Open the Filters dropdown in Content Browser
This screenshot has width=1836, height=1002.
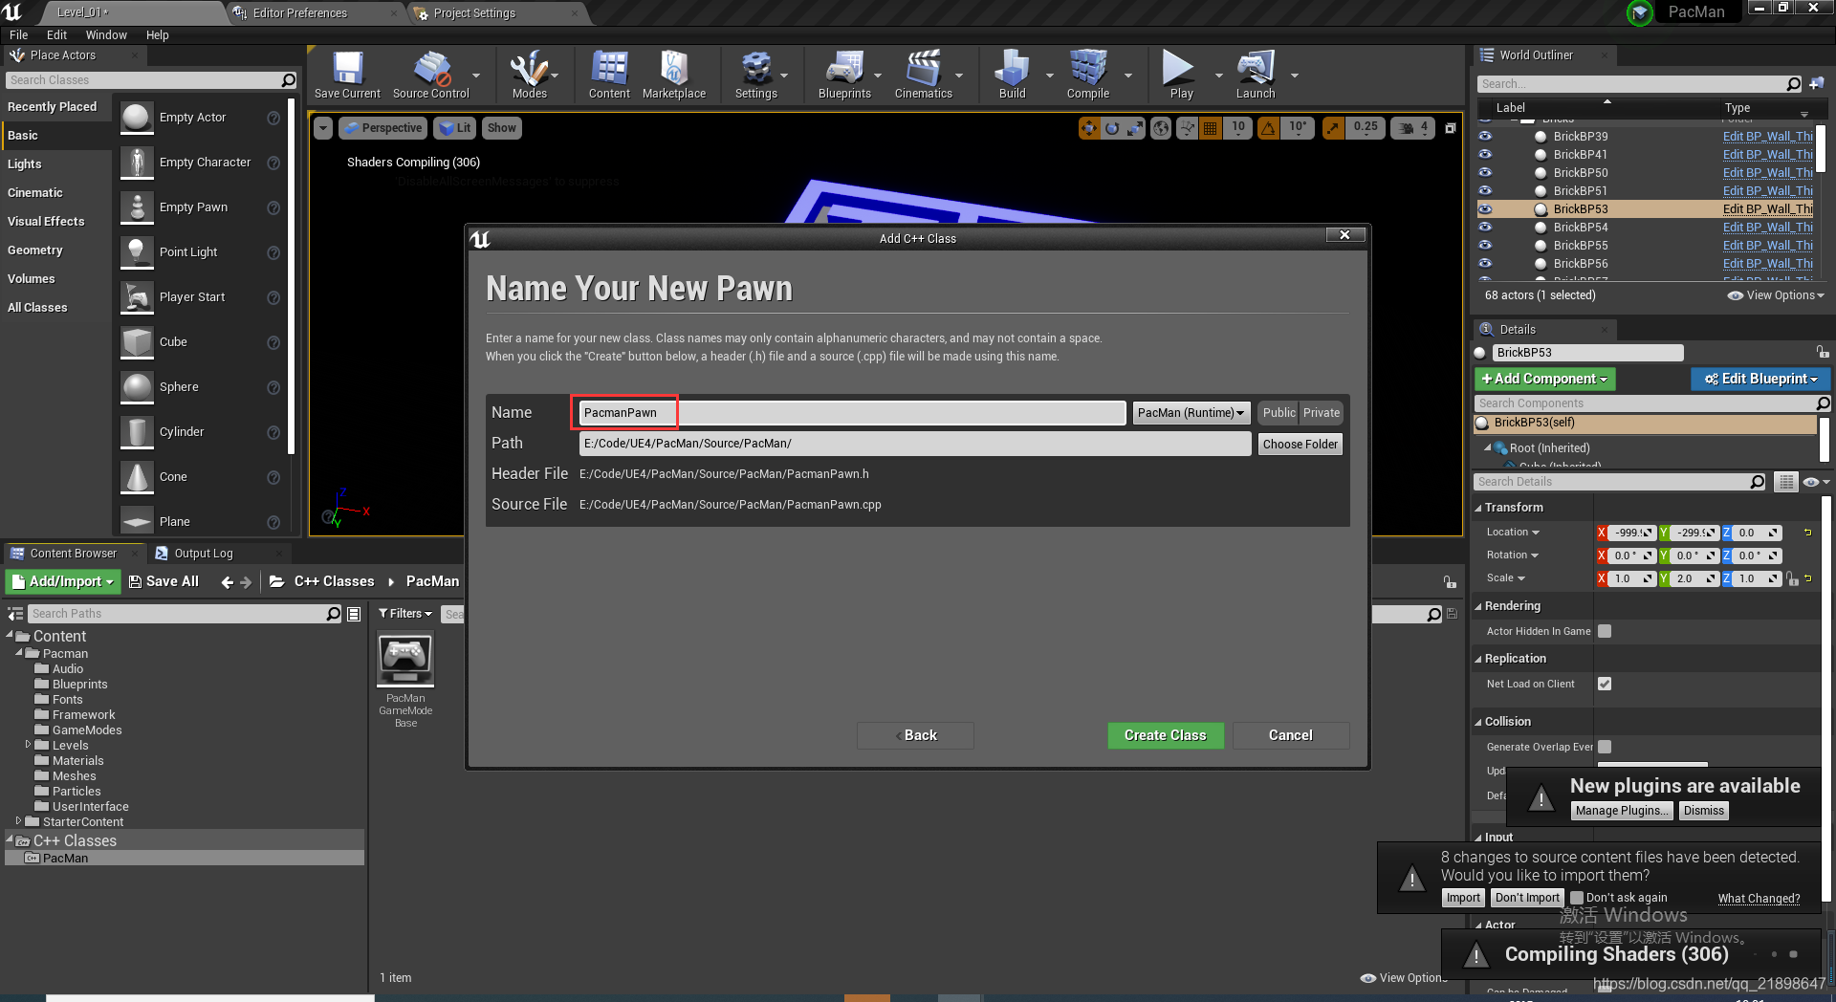pyautogui.click(x=405, y=614)
